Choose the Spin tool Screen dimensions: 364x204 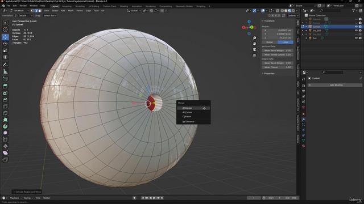pyautogui.click(x=5, y=126)
